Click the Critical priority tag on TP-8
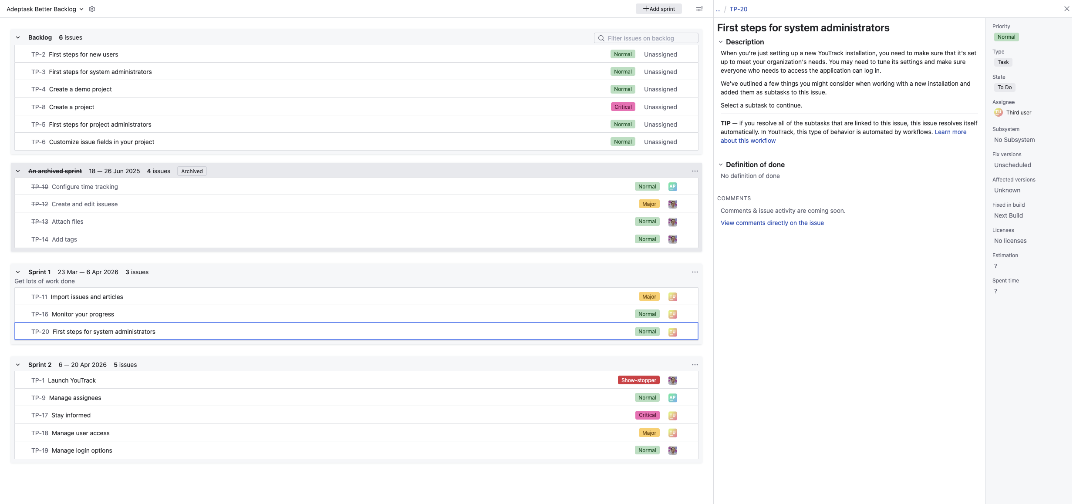Screen dimensions: 1073x504 [x=623, y=107]
